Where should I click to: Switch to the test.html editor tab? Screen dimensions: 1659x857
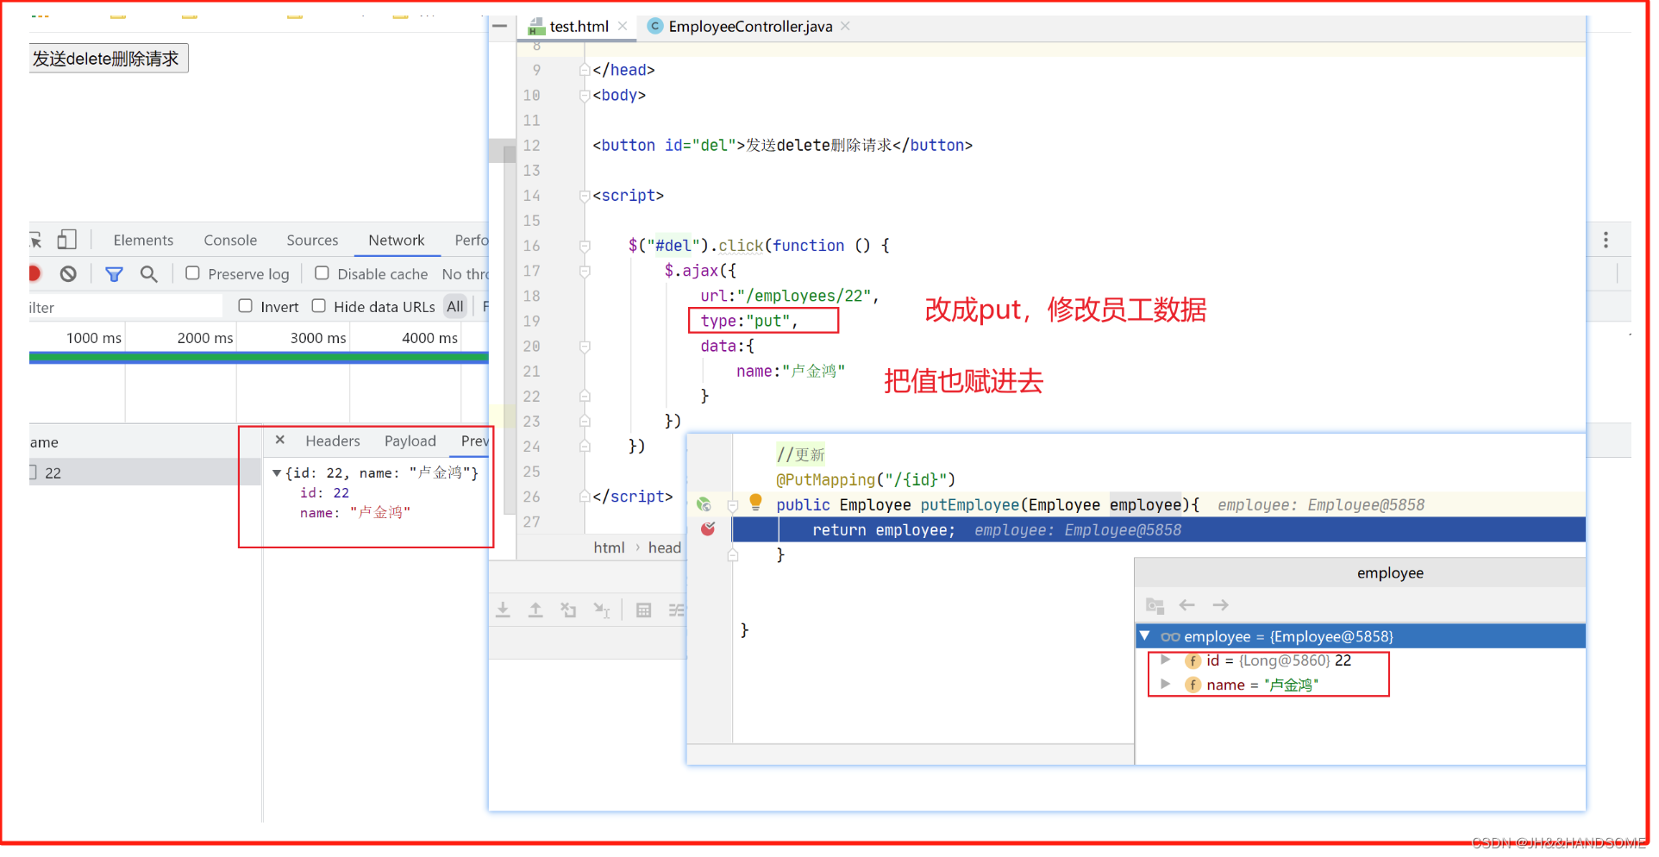pos(579,27)
